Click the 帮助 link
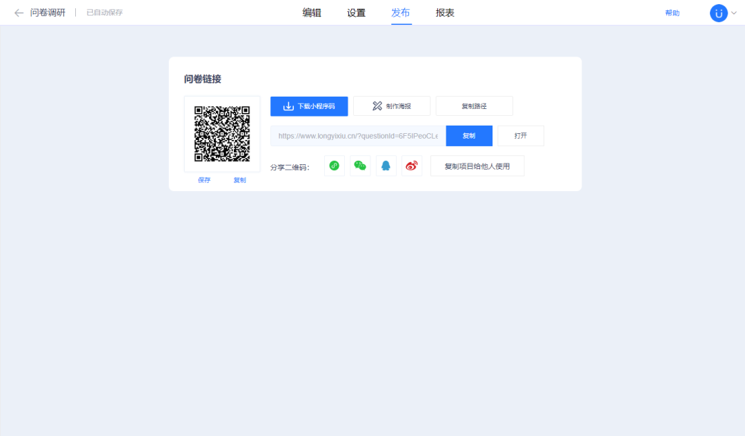 point(673,13)
